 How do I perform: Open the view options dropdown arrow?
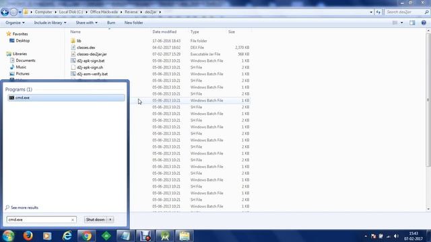click(402, 23)
